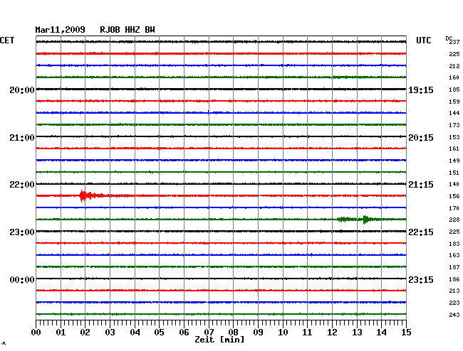Select minute tick label 14
The width and height of the screenshot is (463, 351).
click(x=381, y=332)
